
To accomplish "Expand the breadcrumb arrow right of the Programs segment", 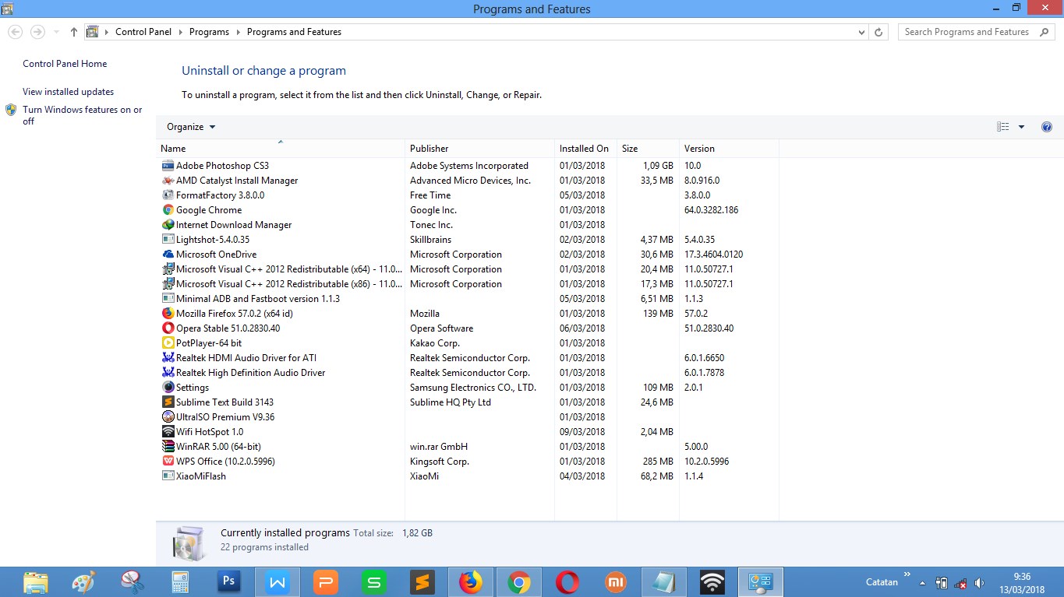I will [239, 32].
